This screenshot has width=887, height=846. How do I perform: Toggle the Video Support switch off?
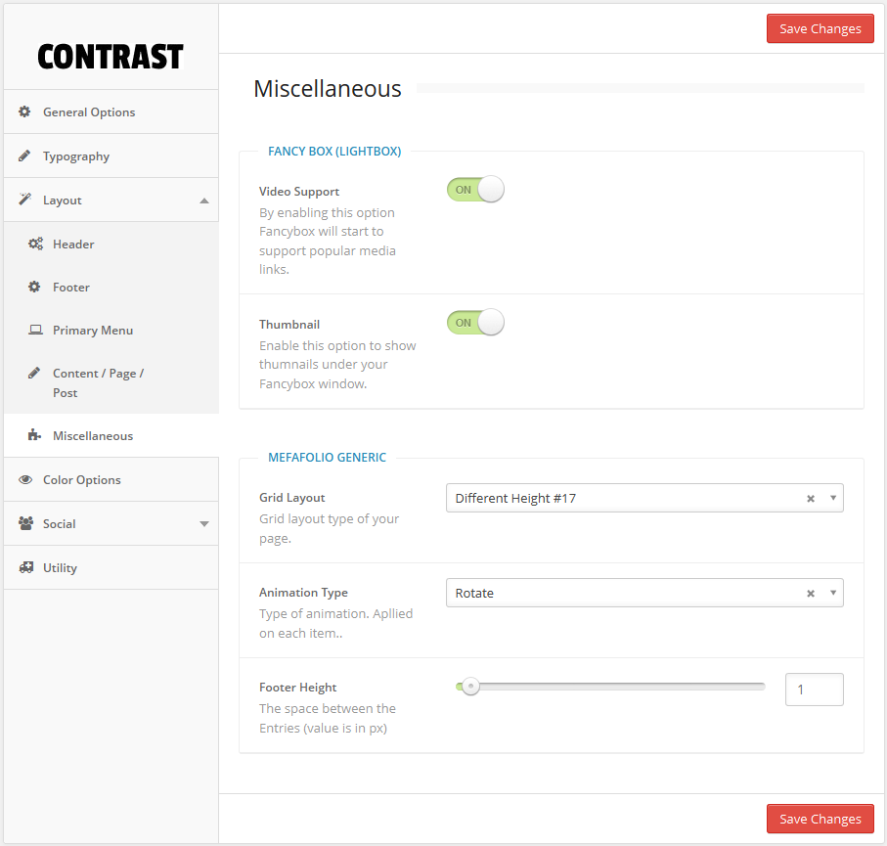475,190
